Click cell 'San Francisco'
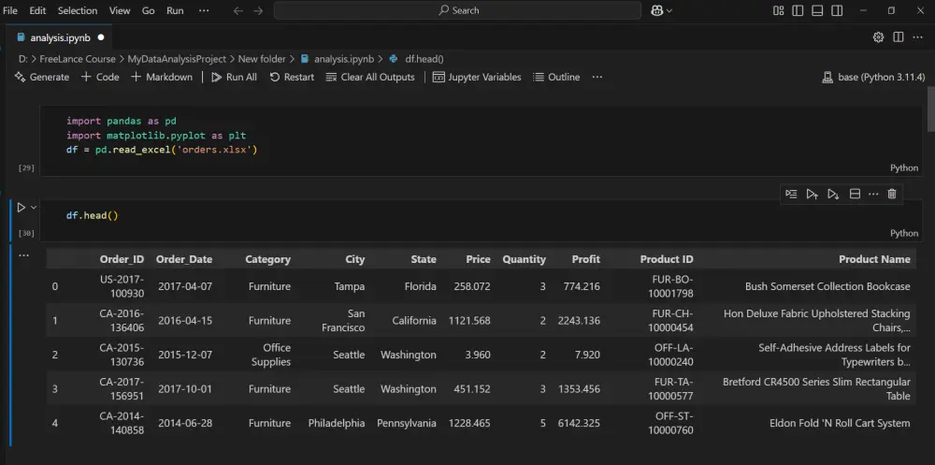The width and height of the screenshot is (935, 465). pos(343,321)
